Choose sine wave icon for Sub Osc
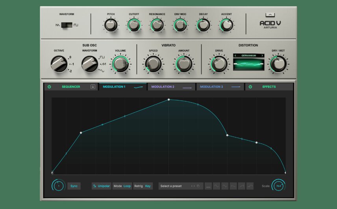 [x=102, y=71]
